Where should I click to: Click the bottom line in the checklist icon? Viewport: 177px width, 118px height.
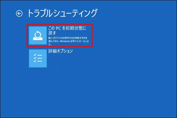coord(40,61)
